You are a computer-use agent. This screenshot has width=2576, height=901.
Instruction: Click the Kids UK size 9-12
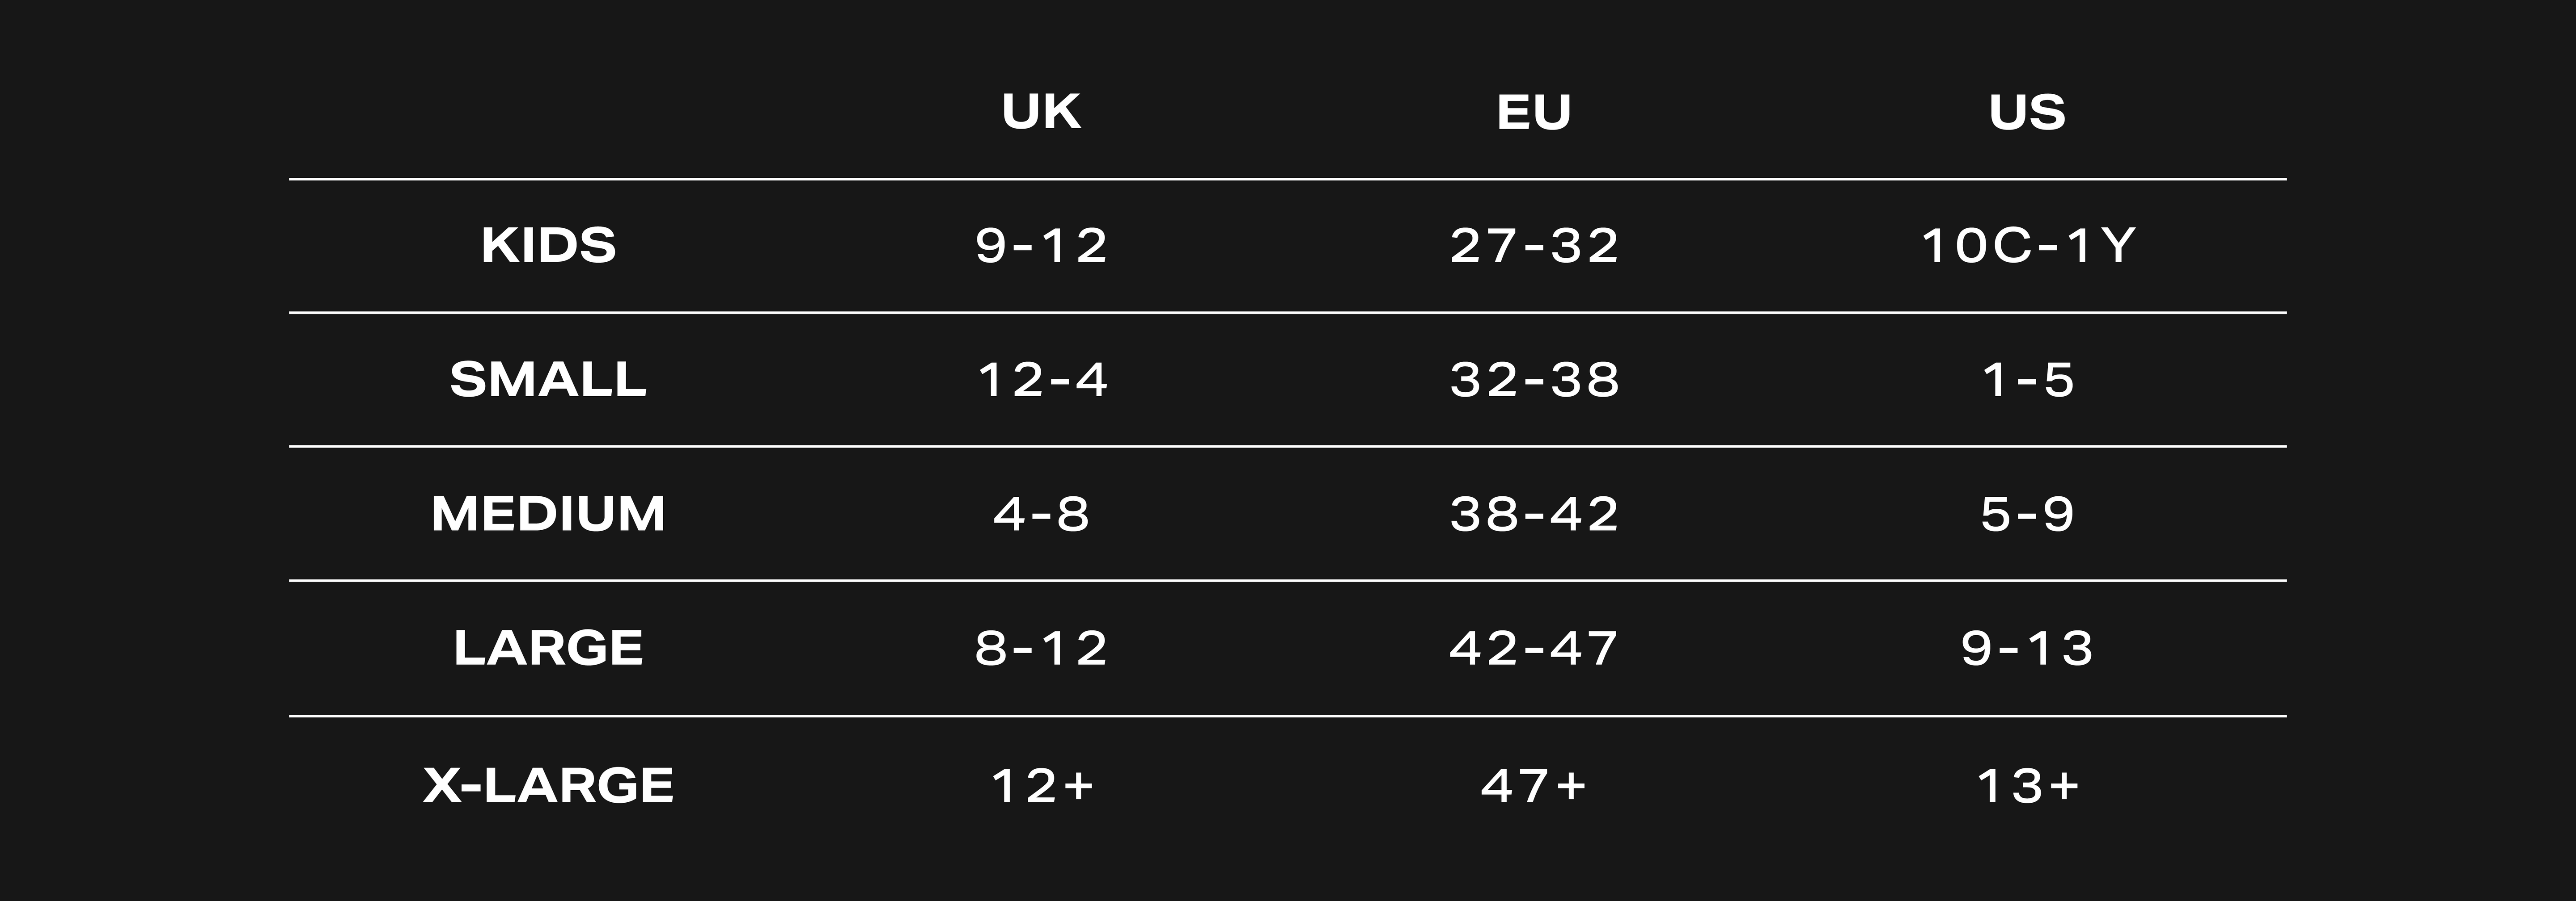(x=1041, y=246)
